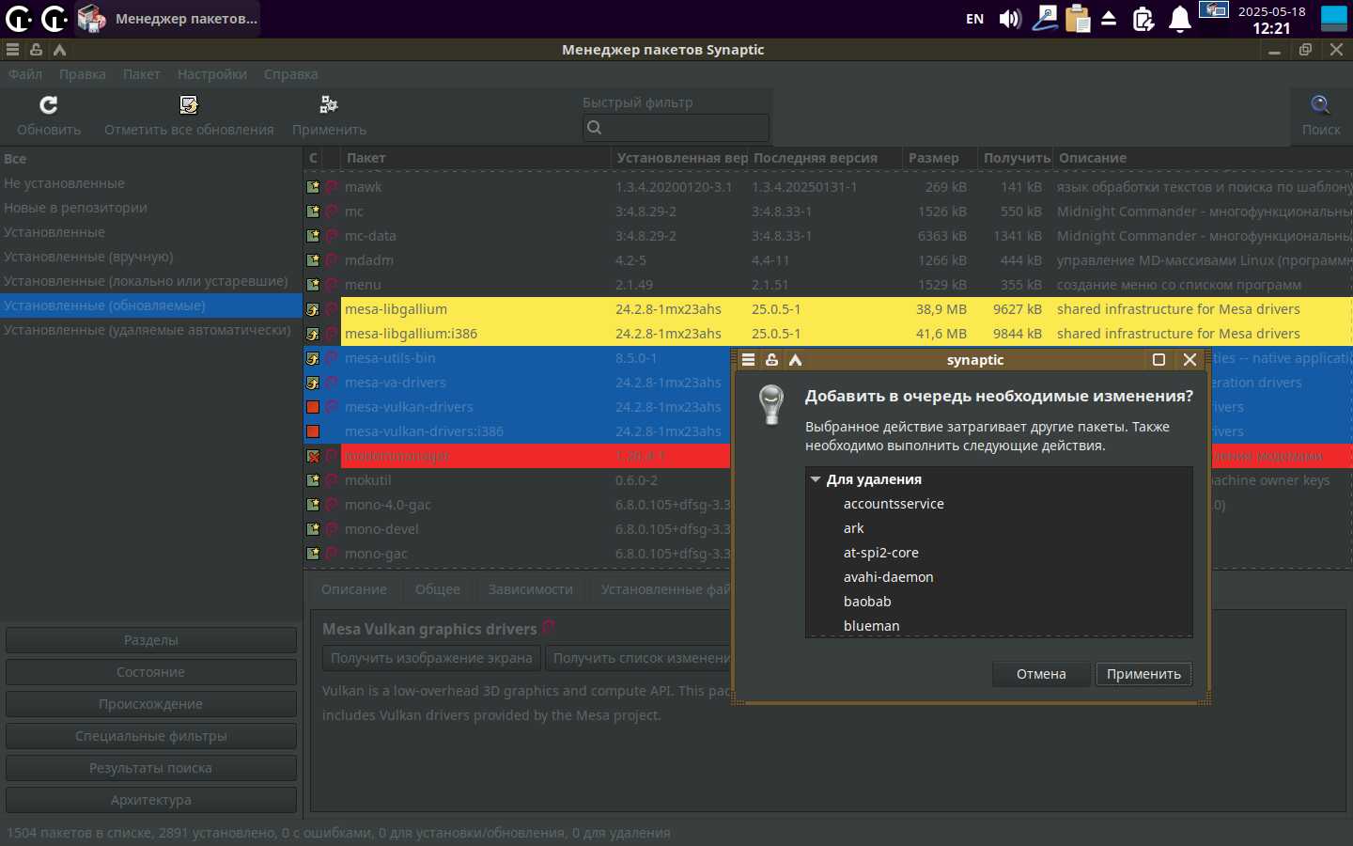Image resolution: width=1353 pixels, height=846 pixels.
Task: Sort by the Описание column header
Action: coord(1203,158)
